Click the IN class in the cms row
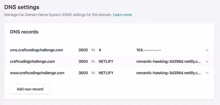 [x=93, y=50]
